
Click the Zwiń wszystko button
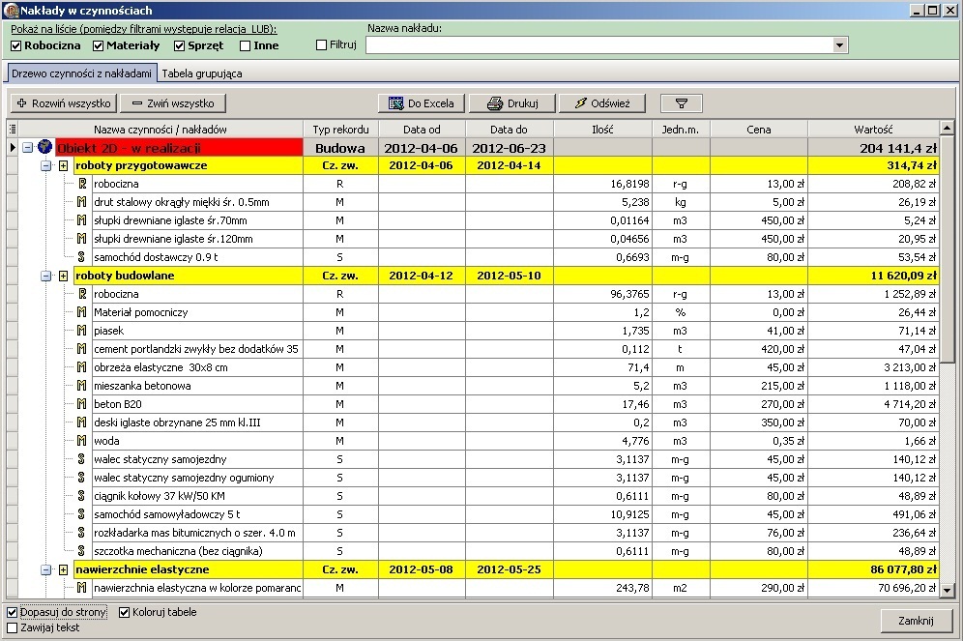click(173, 103)
